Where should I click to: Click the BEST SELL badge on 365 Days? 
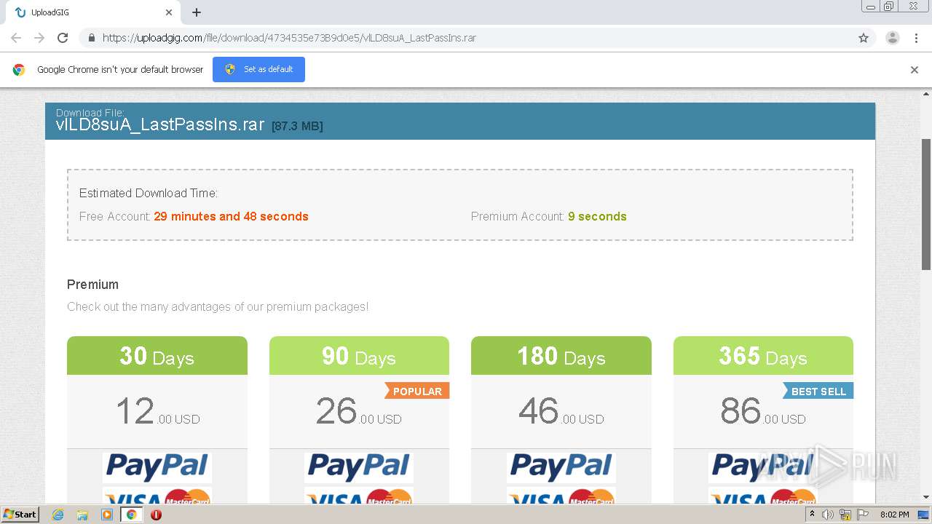coord(818,391)
